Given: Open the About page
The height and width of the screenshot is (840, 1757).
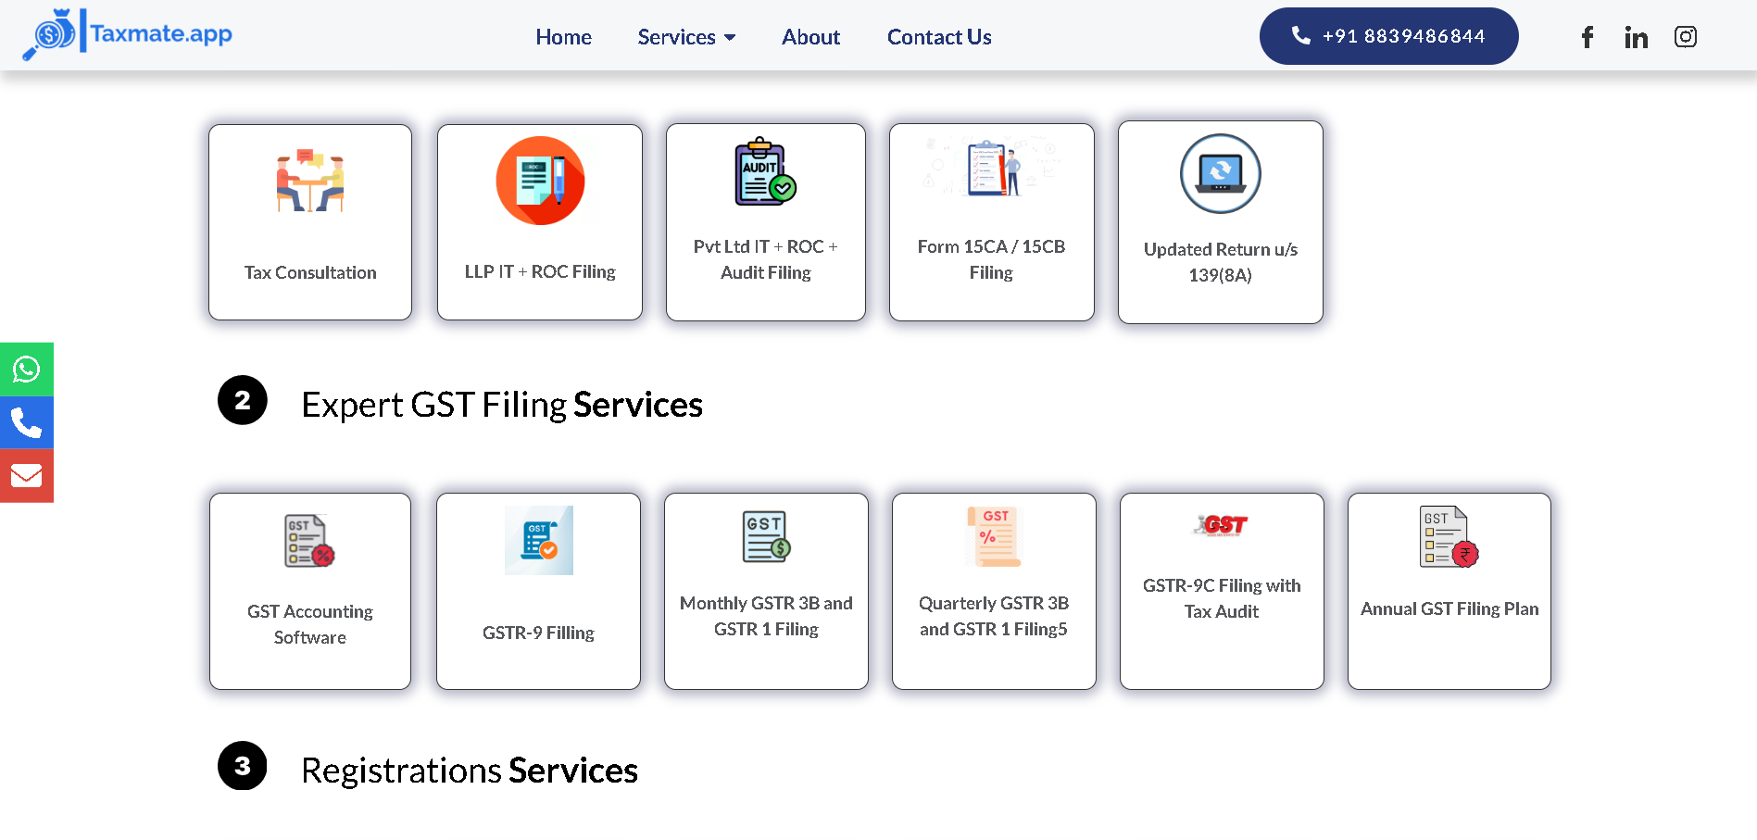Looking at the screenshot, I should (x=810, y=37).
